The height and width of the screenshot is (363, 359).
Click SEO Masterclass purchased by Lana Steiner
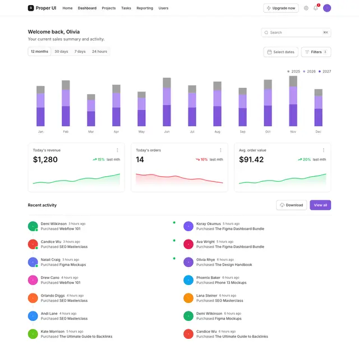click(229, 301)
